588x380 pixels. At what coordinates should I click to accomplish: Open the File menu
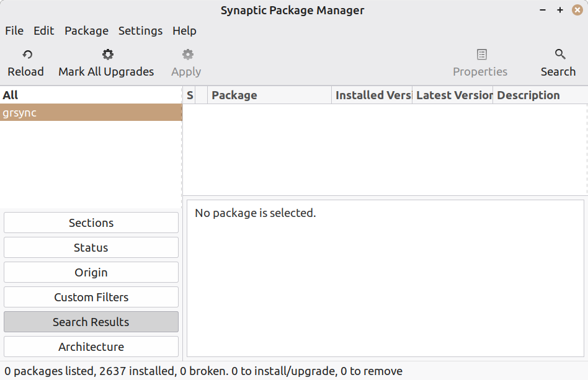(x=14, y=30)
